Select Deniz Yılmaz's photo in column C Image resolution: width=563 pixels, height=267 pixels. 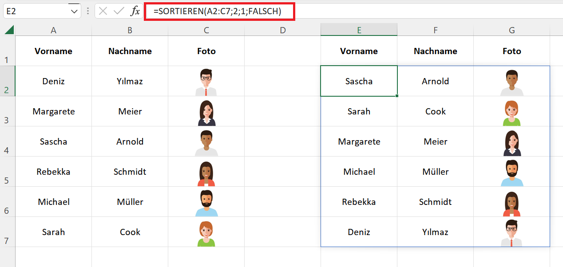click(206, 82)
